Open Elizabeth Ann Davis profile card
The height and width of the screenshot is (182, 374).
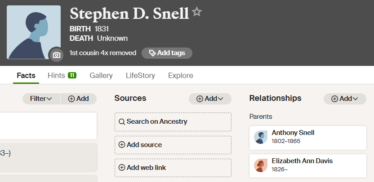point(319,165)
